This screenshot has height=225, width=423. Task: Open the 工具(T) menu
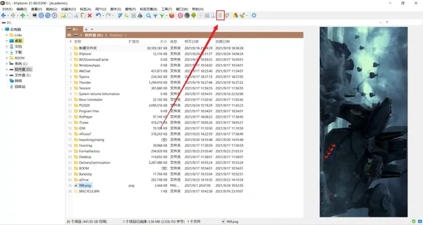pos(167,9)
